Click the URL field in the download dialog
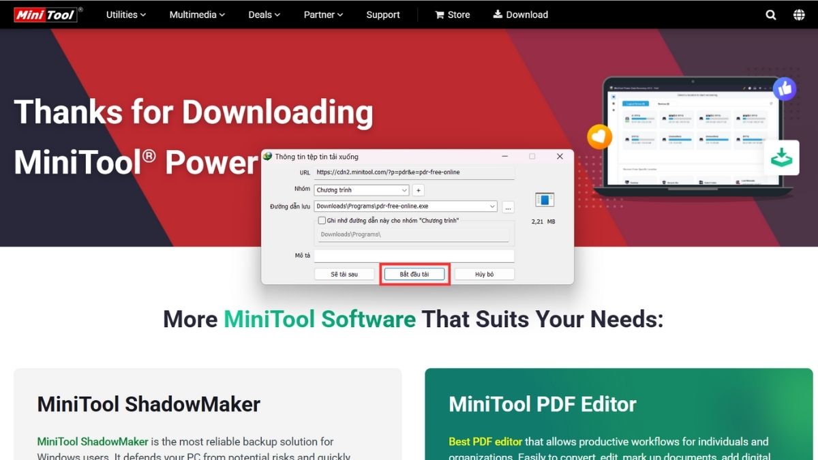The image size is (818, 460). coord(414,172)
